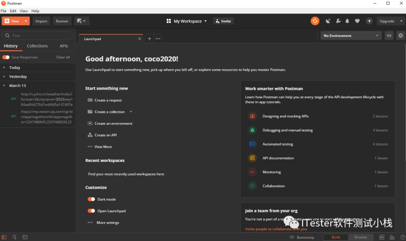
Task: Click the orange sync status icon
Action: [x=315, y=21]
